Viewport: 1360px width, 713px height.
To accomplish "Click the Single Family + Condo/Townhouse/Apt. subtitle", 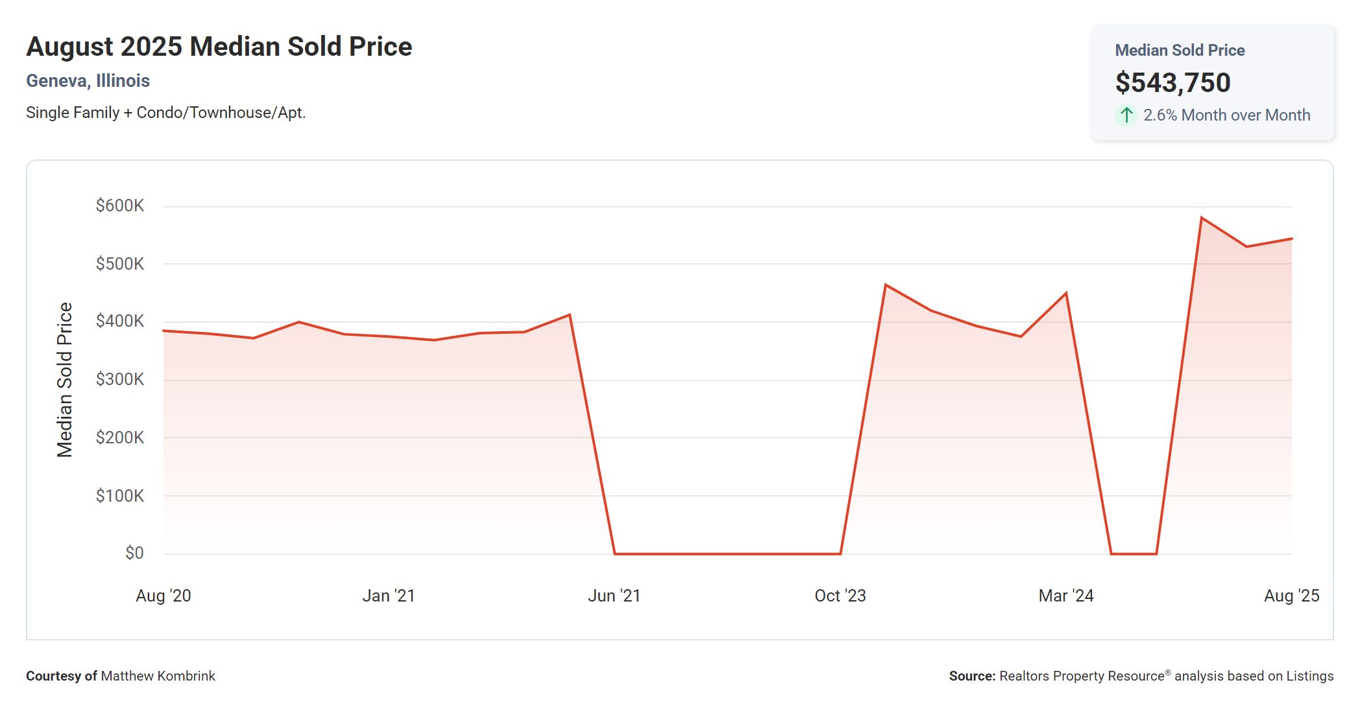I will [165, 113].
